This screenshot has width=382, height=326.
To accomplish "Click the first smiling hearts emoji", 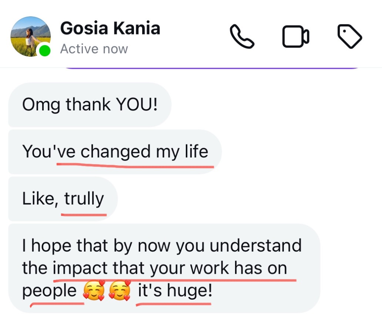I will coord(94,290).
